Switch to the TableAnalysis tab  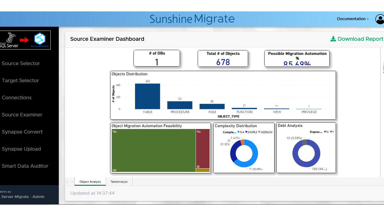tap(119, 181)
